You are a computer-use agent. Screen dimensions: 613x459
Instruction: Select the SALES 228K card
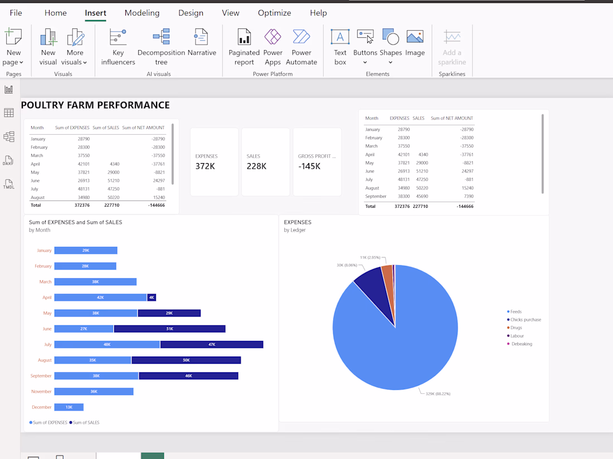point(265,162)
